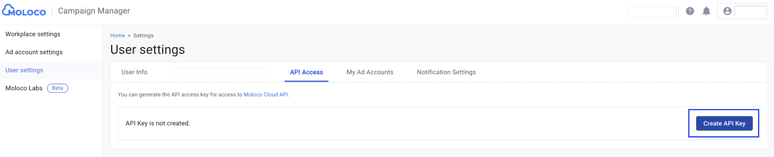
Task: Open the help question mark icon
Action: pos(690,11)
